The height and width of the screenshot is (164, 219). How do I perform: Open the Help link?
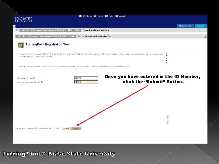tap(111, 16)
